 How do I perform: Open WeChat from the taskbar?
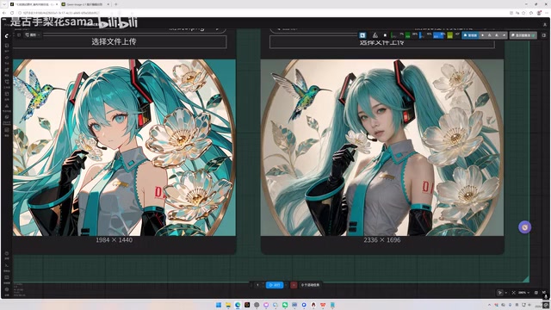point(285,305)
